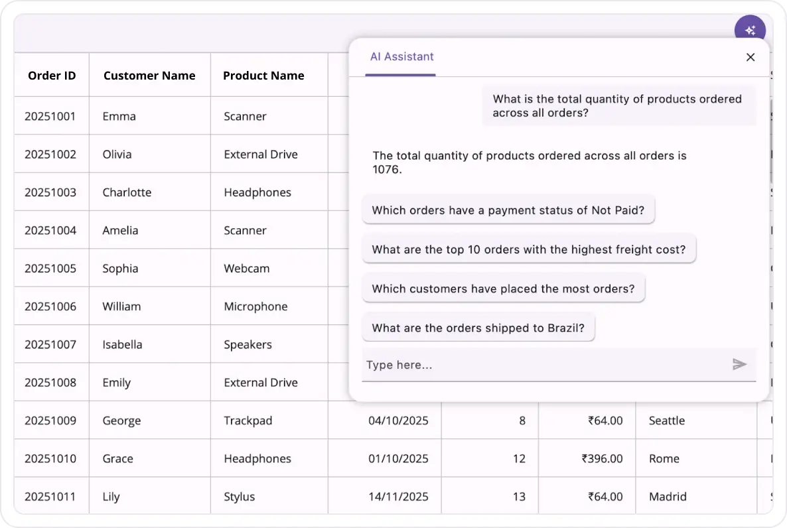Sort by the Order ID column header
Viewport: 787px width, 528px height.
tap(52, 76)
